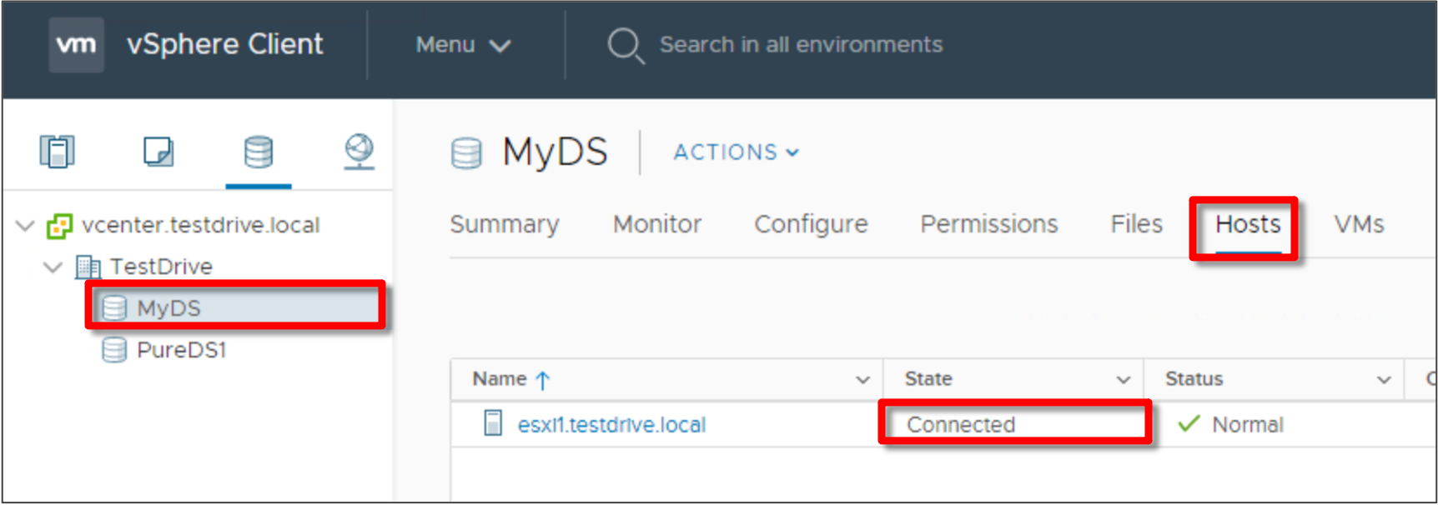
Task: Select the Storage inventory view icon
Action: click(x=258, y=152)
